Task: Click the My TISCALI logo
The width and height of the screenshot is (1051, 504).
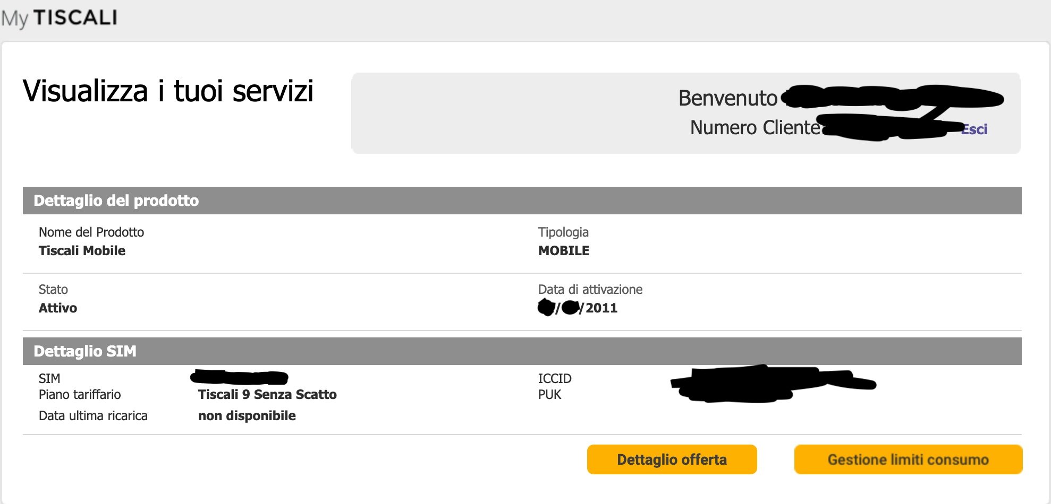Action: pyautogui.click(x=59, y=18)
